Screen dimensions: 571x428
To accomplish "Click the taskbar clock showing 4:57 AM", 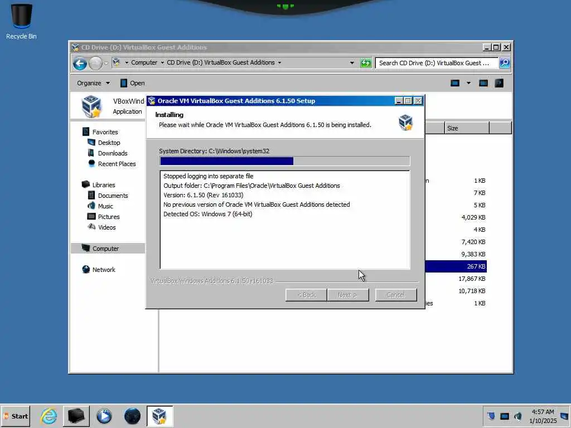I will 543,416.
